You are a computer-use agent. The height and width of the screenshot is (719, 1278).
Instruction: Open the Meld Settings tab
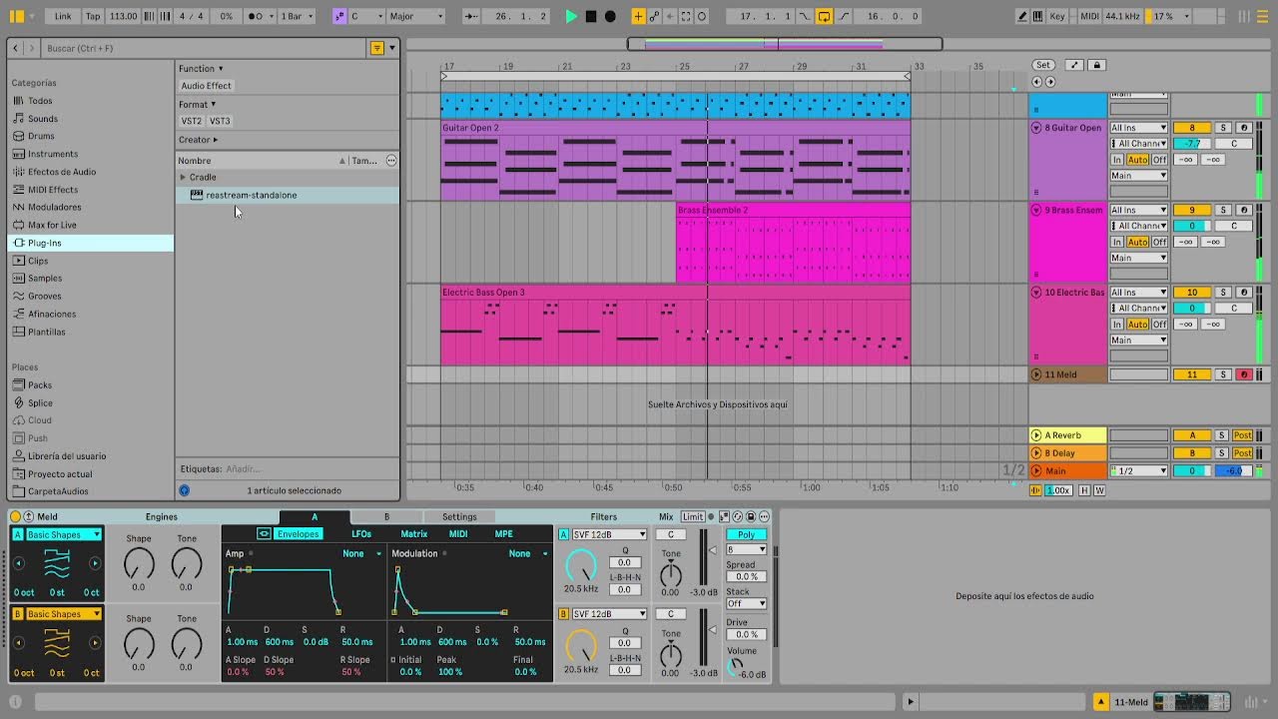coord(459,516)
